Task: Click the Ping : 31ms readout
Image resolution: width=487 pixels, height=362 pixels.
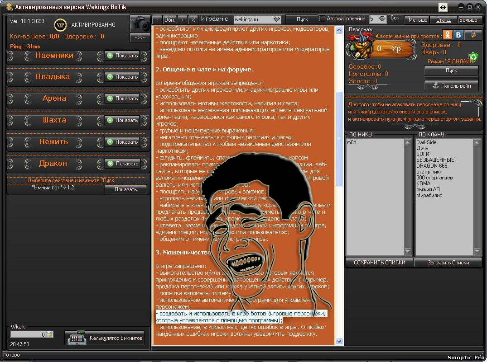Action: (x=25, y=47)
